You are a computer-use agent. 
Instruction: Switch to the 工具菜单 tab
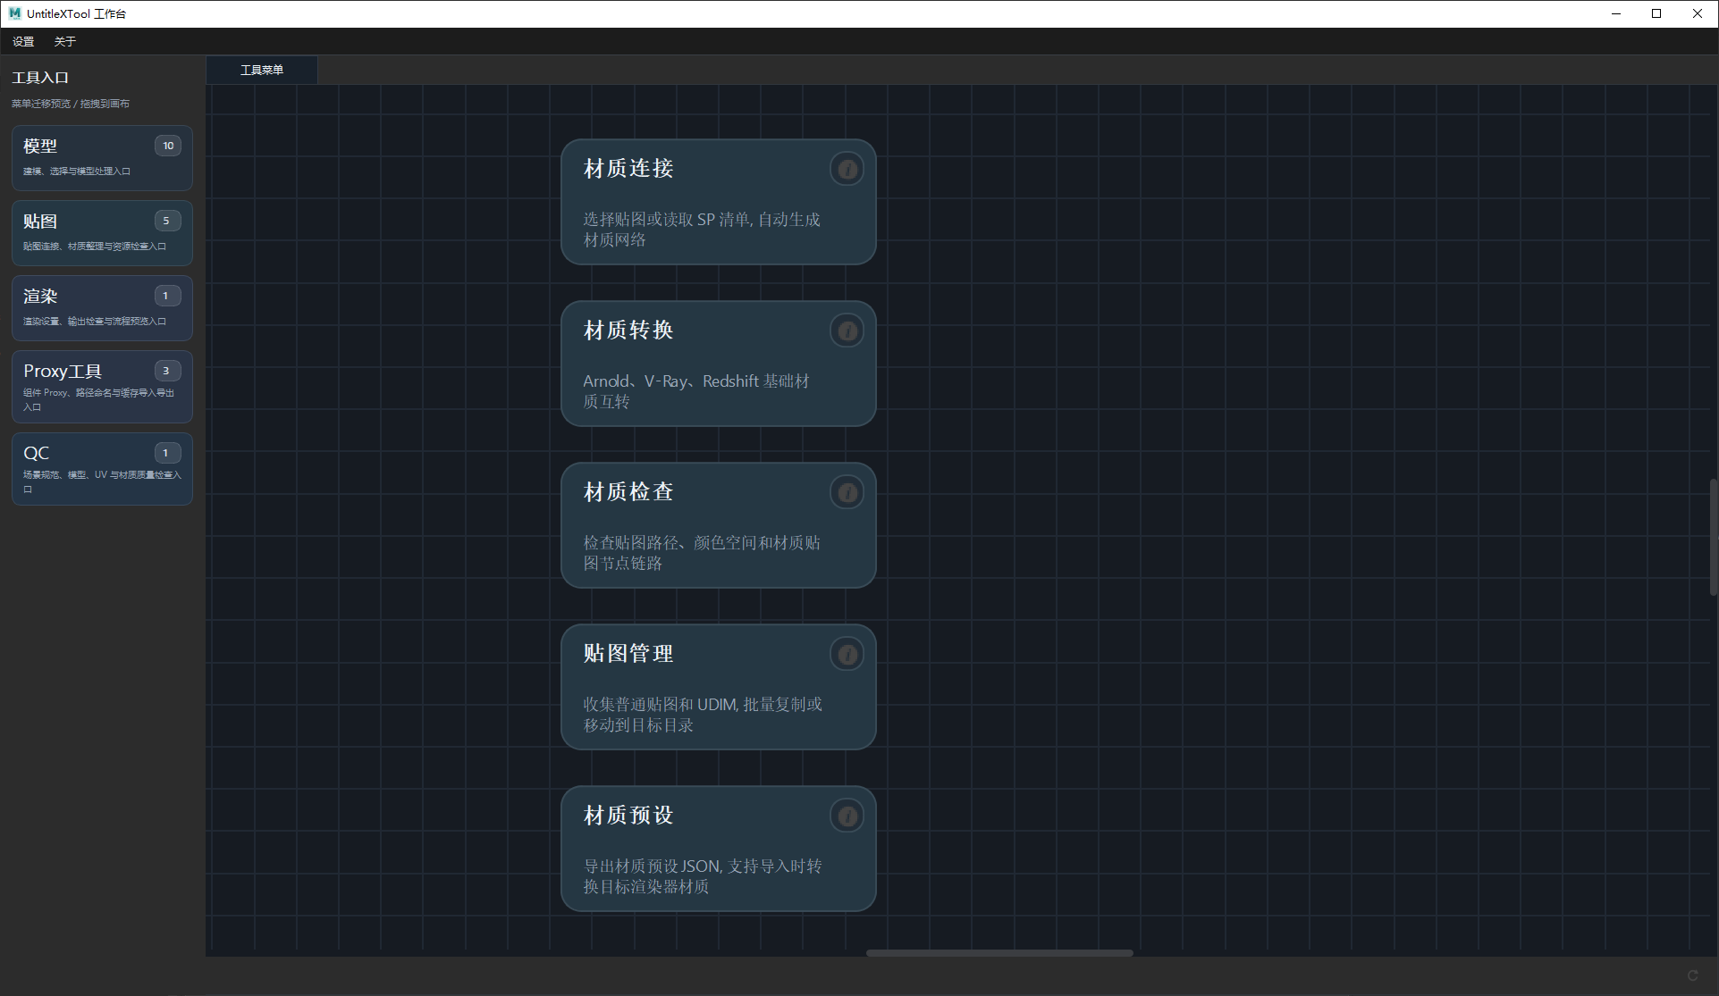tap(262, 70)
